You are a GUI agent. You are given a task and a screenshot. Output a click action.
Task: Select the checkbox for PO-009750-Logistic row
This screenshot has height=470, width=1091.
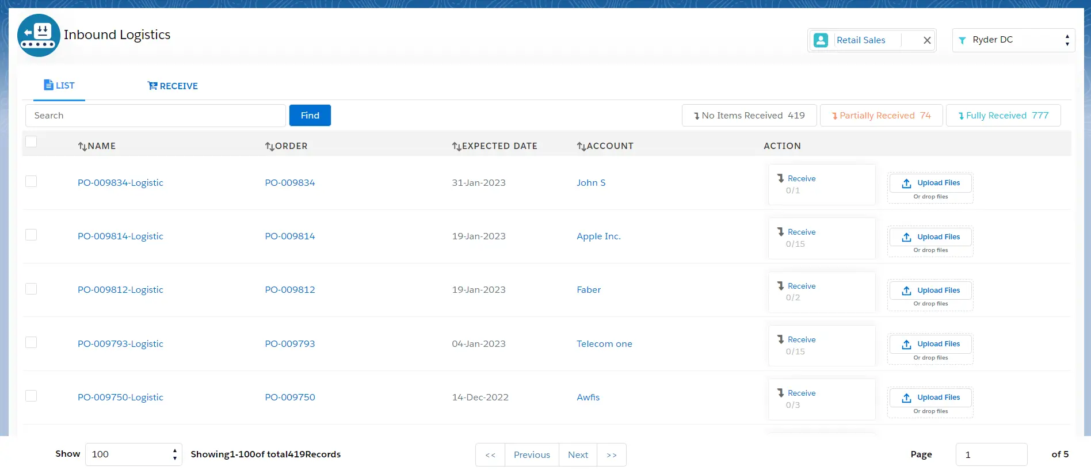click(x=31, y=396)
